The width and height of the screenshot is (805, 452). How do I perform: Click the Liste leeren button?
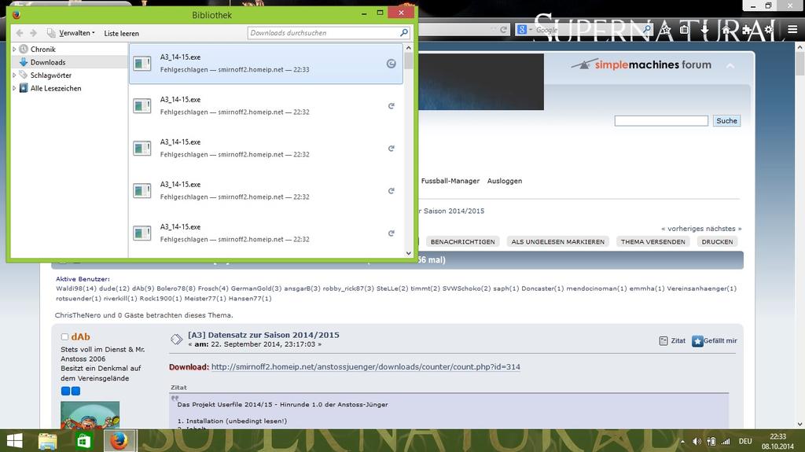coord(121,33)
